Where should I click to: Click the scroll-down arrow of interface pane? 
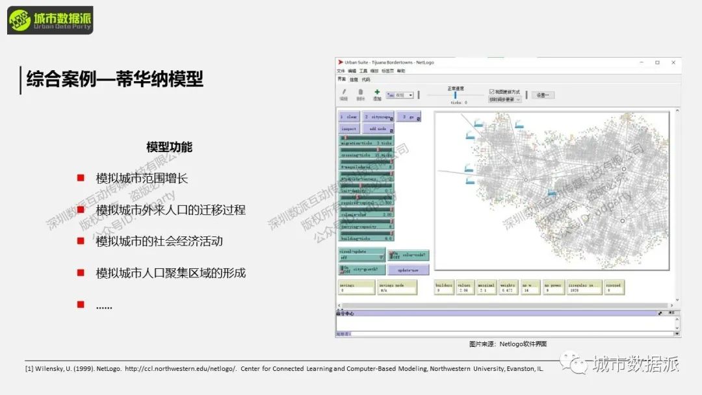677,299
